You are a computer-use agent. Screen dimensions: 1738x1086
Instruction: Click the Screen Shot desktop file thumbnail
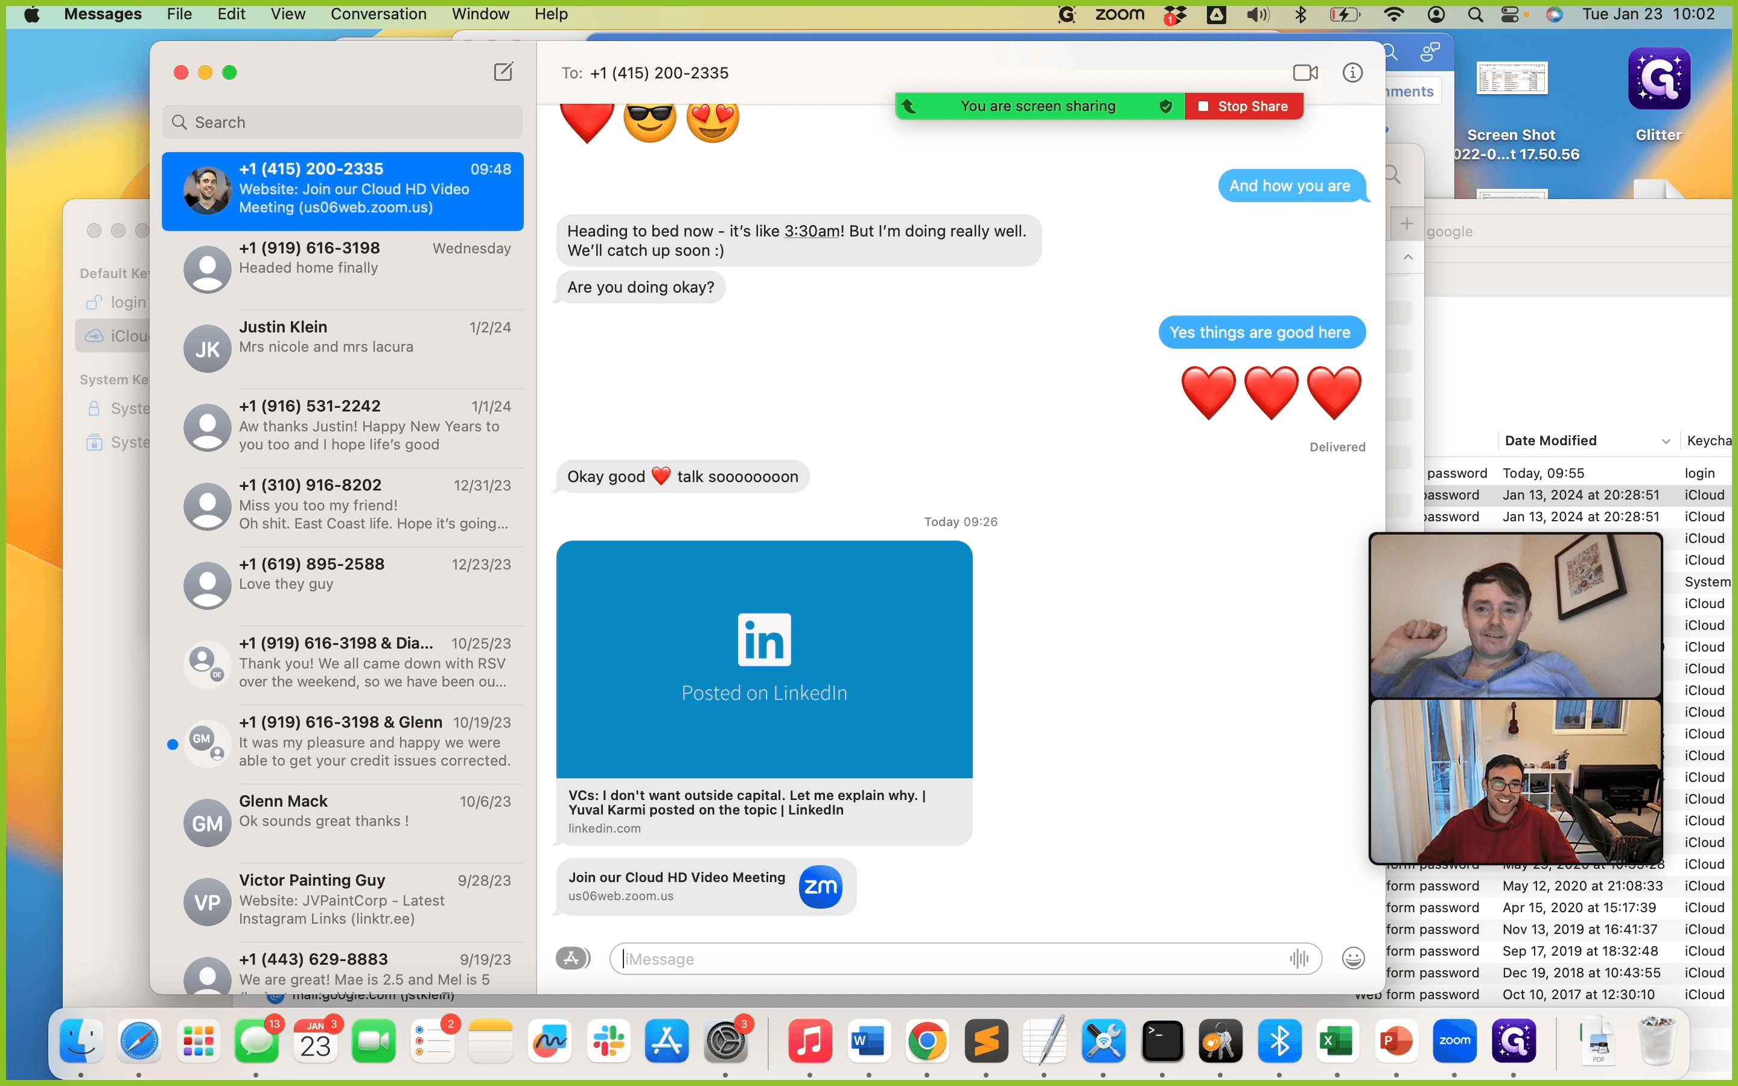click(1512, 78)
